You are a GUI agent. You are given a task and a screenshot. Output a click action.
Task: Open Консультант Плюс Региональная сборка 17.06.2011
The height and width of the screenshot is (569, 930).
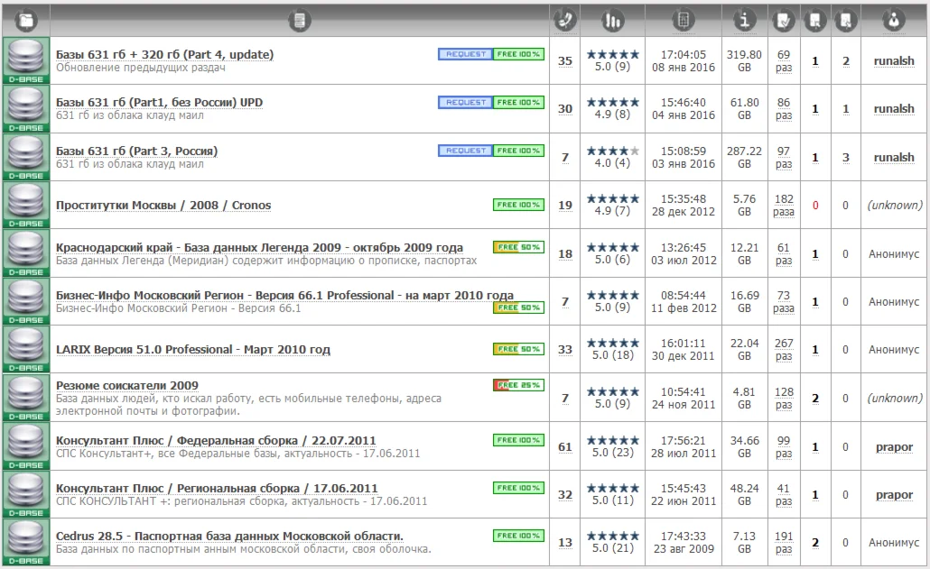(217, 489)
